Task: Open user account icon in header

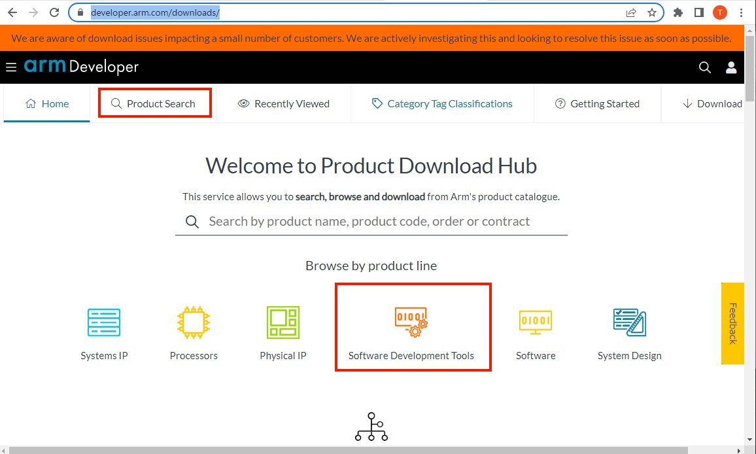Action: coord(731,67)
